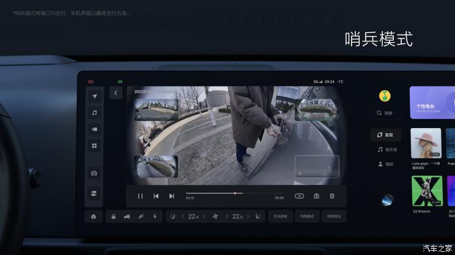Open vehicle settings via the car icon
The image size is (455, 255).
94,173
